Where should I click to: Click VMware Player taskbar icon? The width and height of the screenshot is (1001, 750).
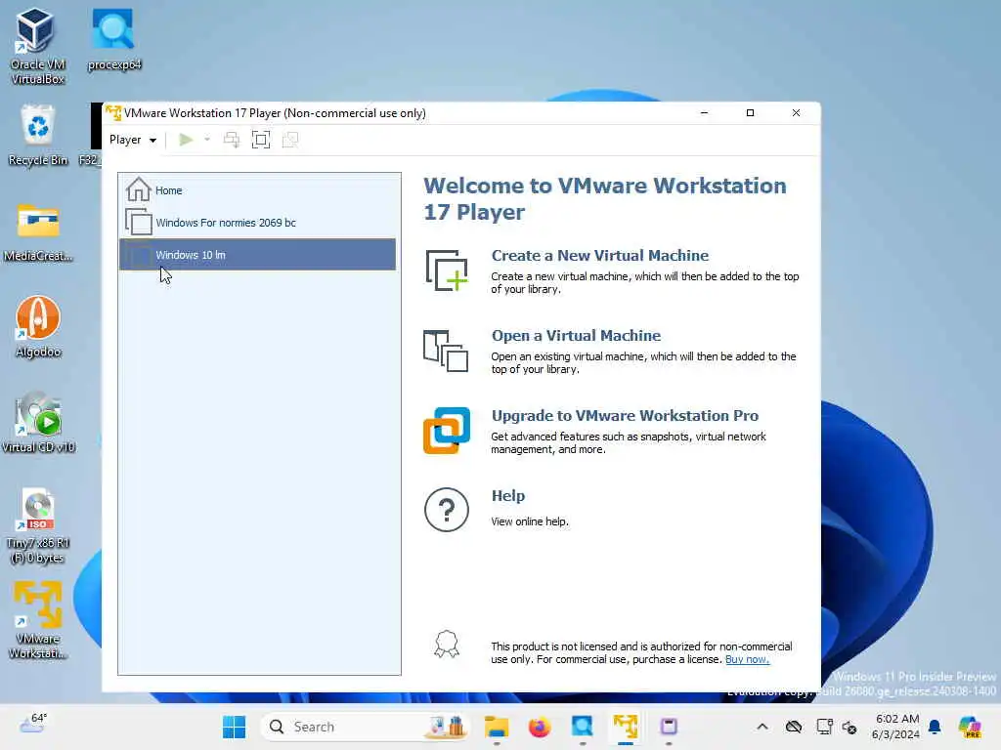[626, 727]
